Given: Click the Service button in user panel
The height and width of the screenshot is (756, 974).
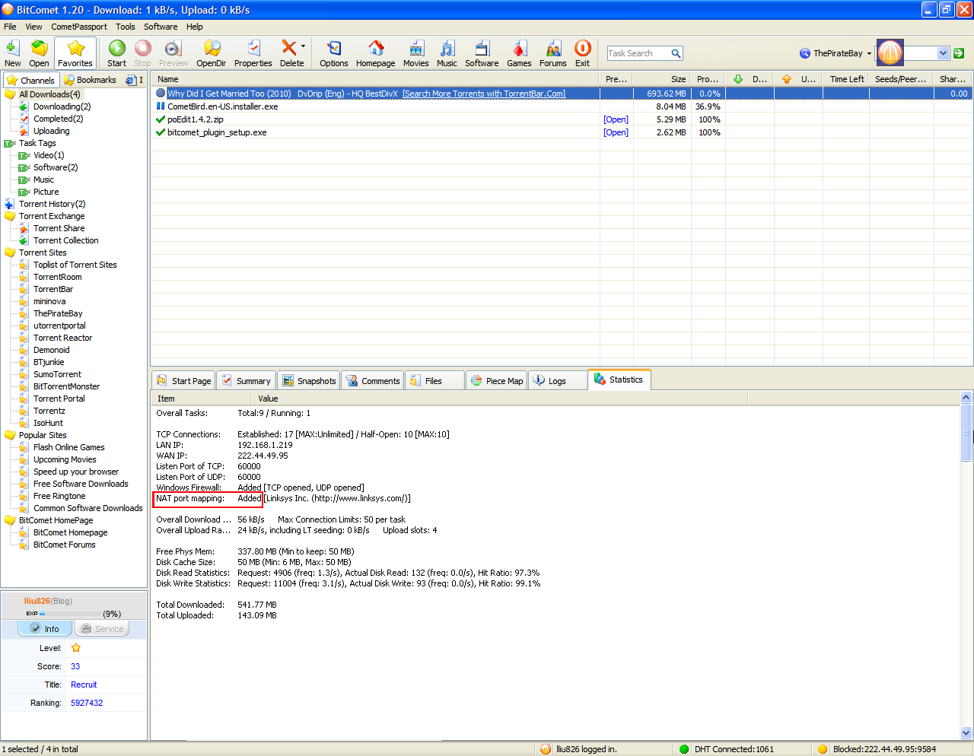Looking at the screenshot, I should click(102, 629).
